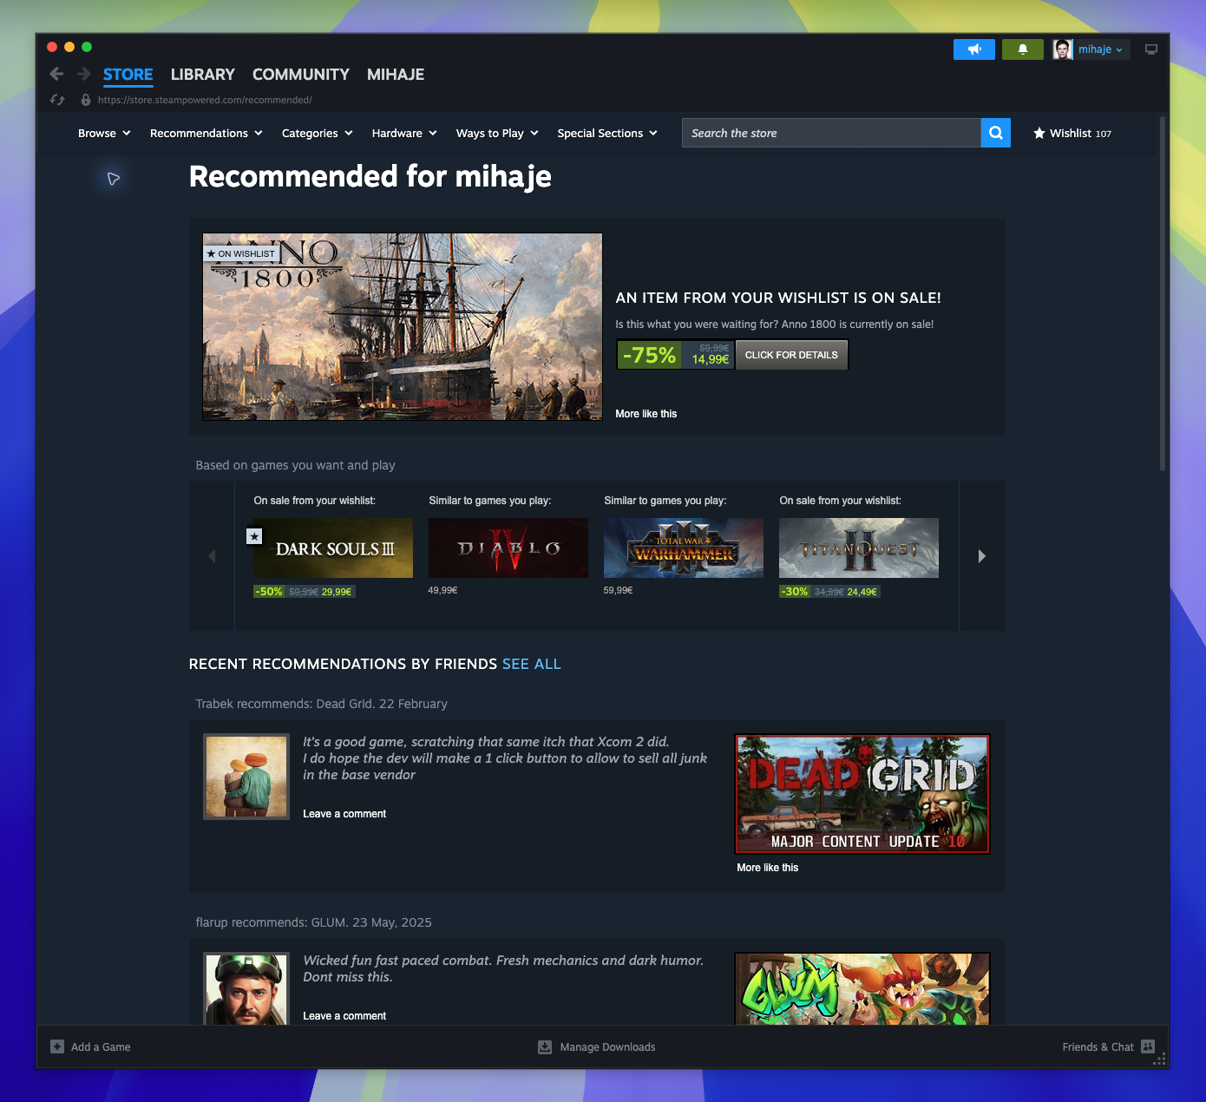Open the Anno 1800 banner image
Image resolution: width=1206 pixels, height=1102 pixels.
(403, 326)
